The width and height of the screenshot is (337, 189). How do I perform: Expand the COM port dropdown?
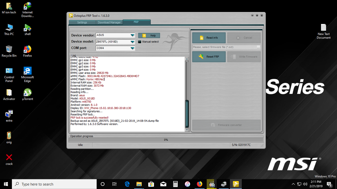pos(132,48)
